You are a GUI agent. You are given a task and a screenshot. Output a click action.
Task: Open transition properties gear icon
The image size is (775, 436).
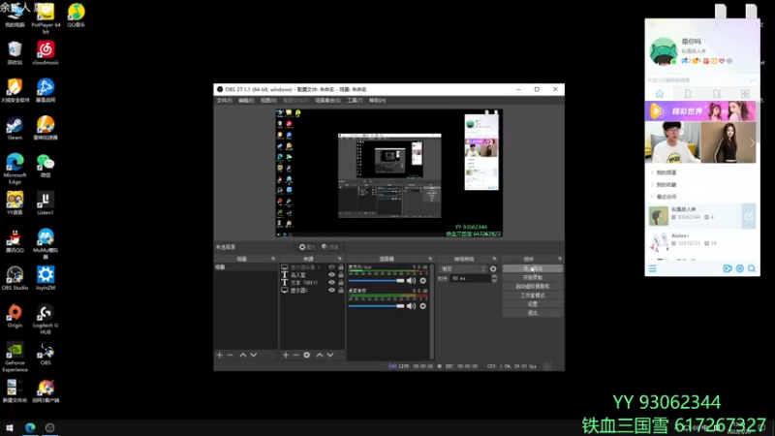tap(493, 269)
